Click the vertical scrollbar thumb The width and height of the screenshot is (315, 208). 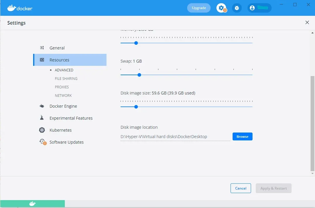click(312, 123)
